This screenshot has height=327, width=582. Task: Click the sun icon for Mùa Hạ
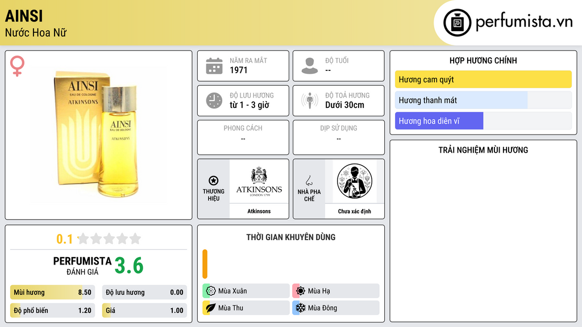point(300,291)
